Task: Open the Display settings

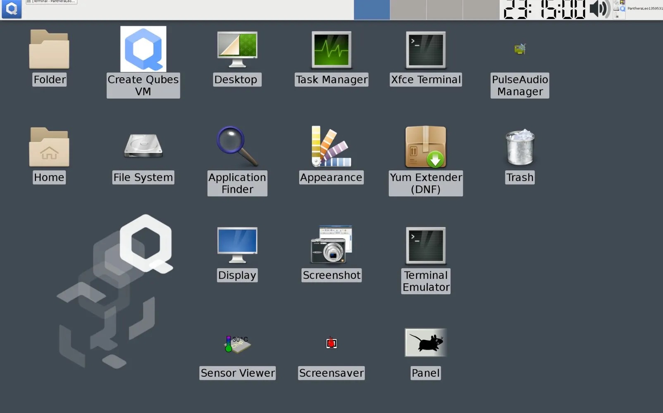Action: pos(237,245)
